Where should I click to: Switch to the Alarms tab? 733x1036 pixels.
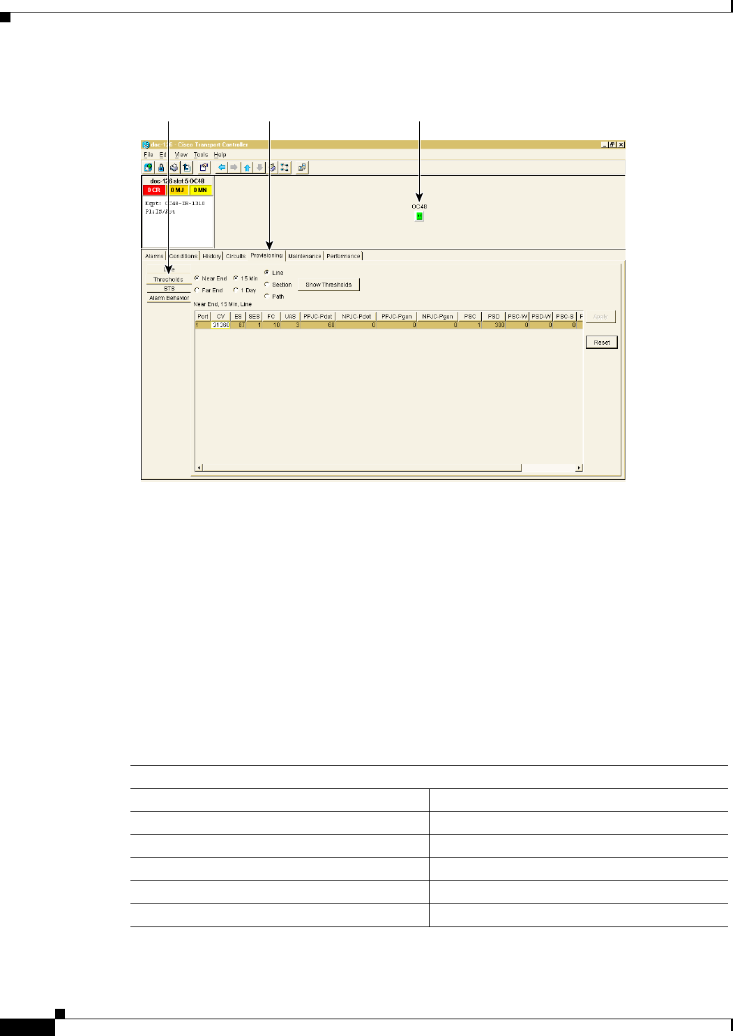[154, 256]
